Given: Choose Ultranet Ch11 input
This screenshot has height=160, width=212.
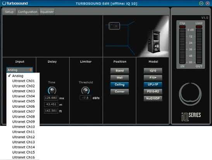Looking at the screenshot, I should 23,132.
